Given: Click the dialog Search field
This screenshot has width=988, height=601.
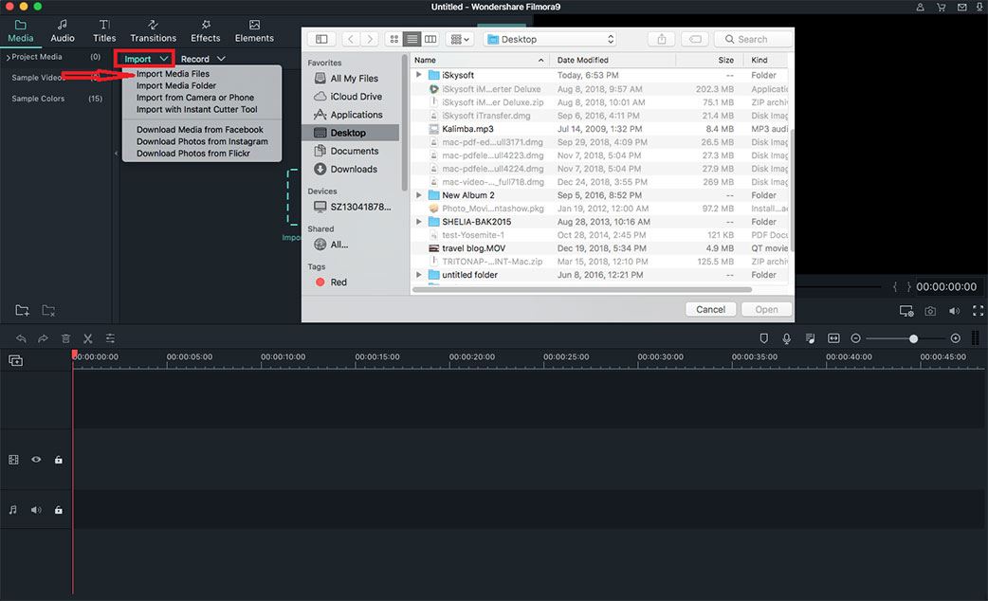Looking at the screenshot, I should [x=754, y=39].
